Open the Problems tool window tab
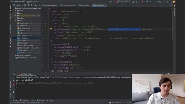Image resolution: width=185 pixels, height=104 pixels. (x=24, y=100)
